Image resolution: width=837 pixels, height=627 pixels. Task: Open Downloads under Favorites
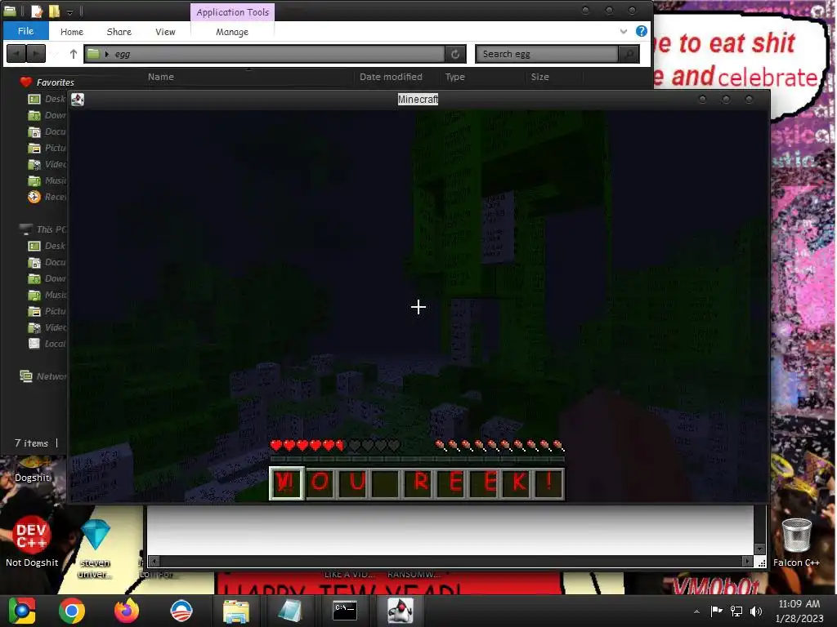[x=47, y=115]
